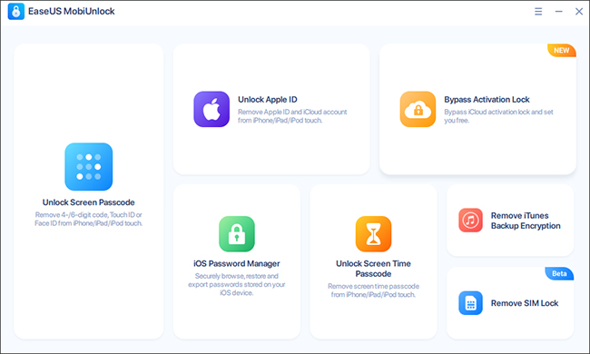This screenshot has width=590, height=354.
Task: Click the purple Apple logo icon
Action: point(211,109)
